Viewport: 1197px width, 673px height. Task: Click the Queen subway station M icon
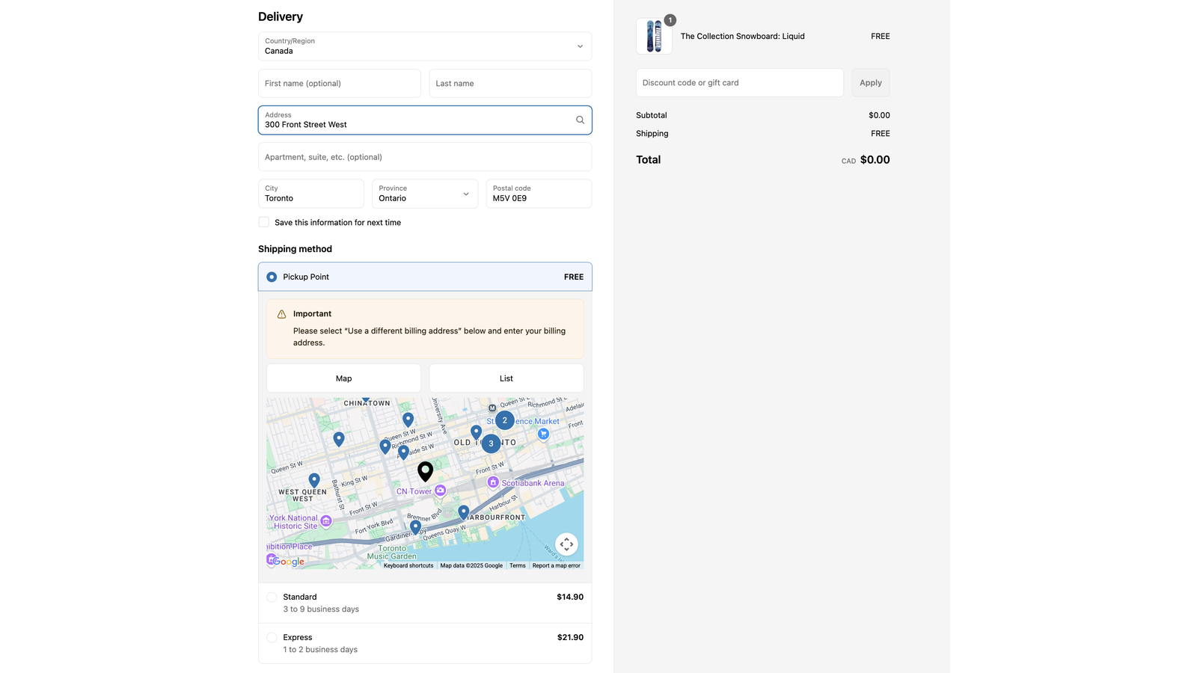(492, 408)
